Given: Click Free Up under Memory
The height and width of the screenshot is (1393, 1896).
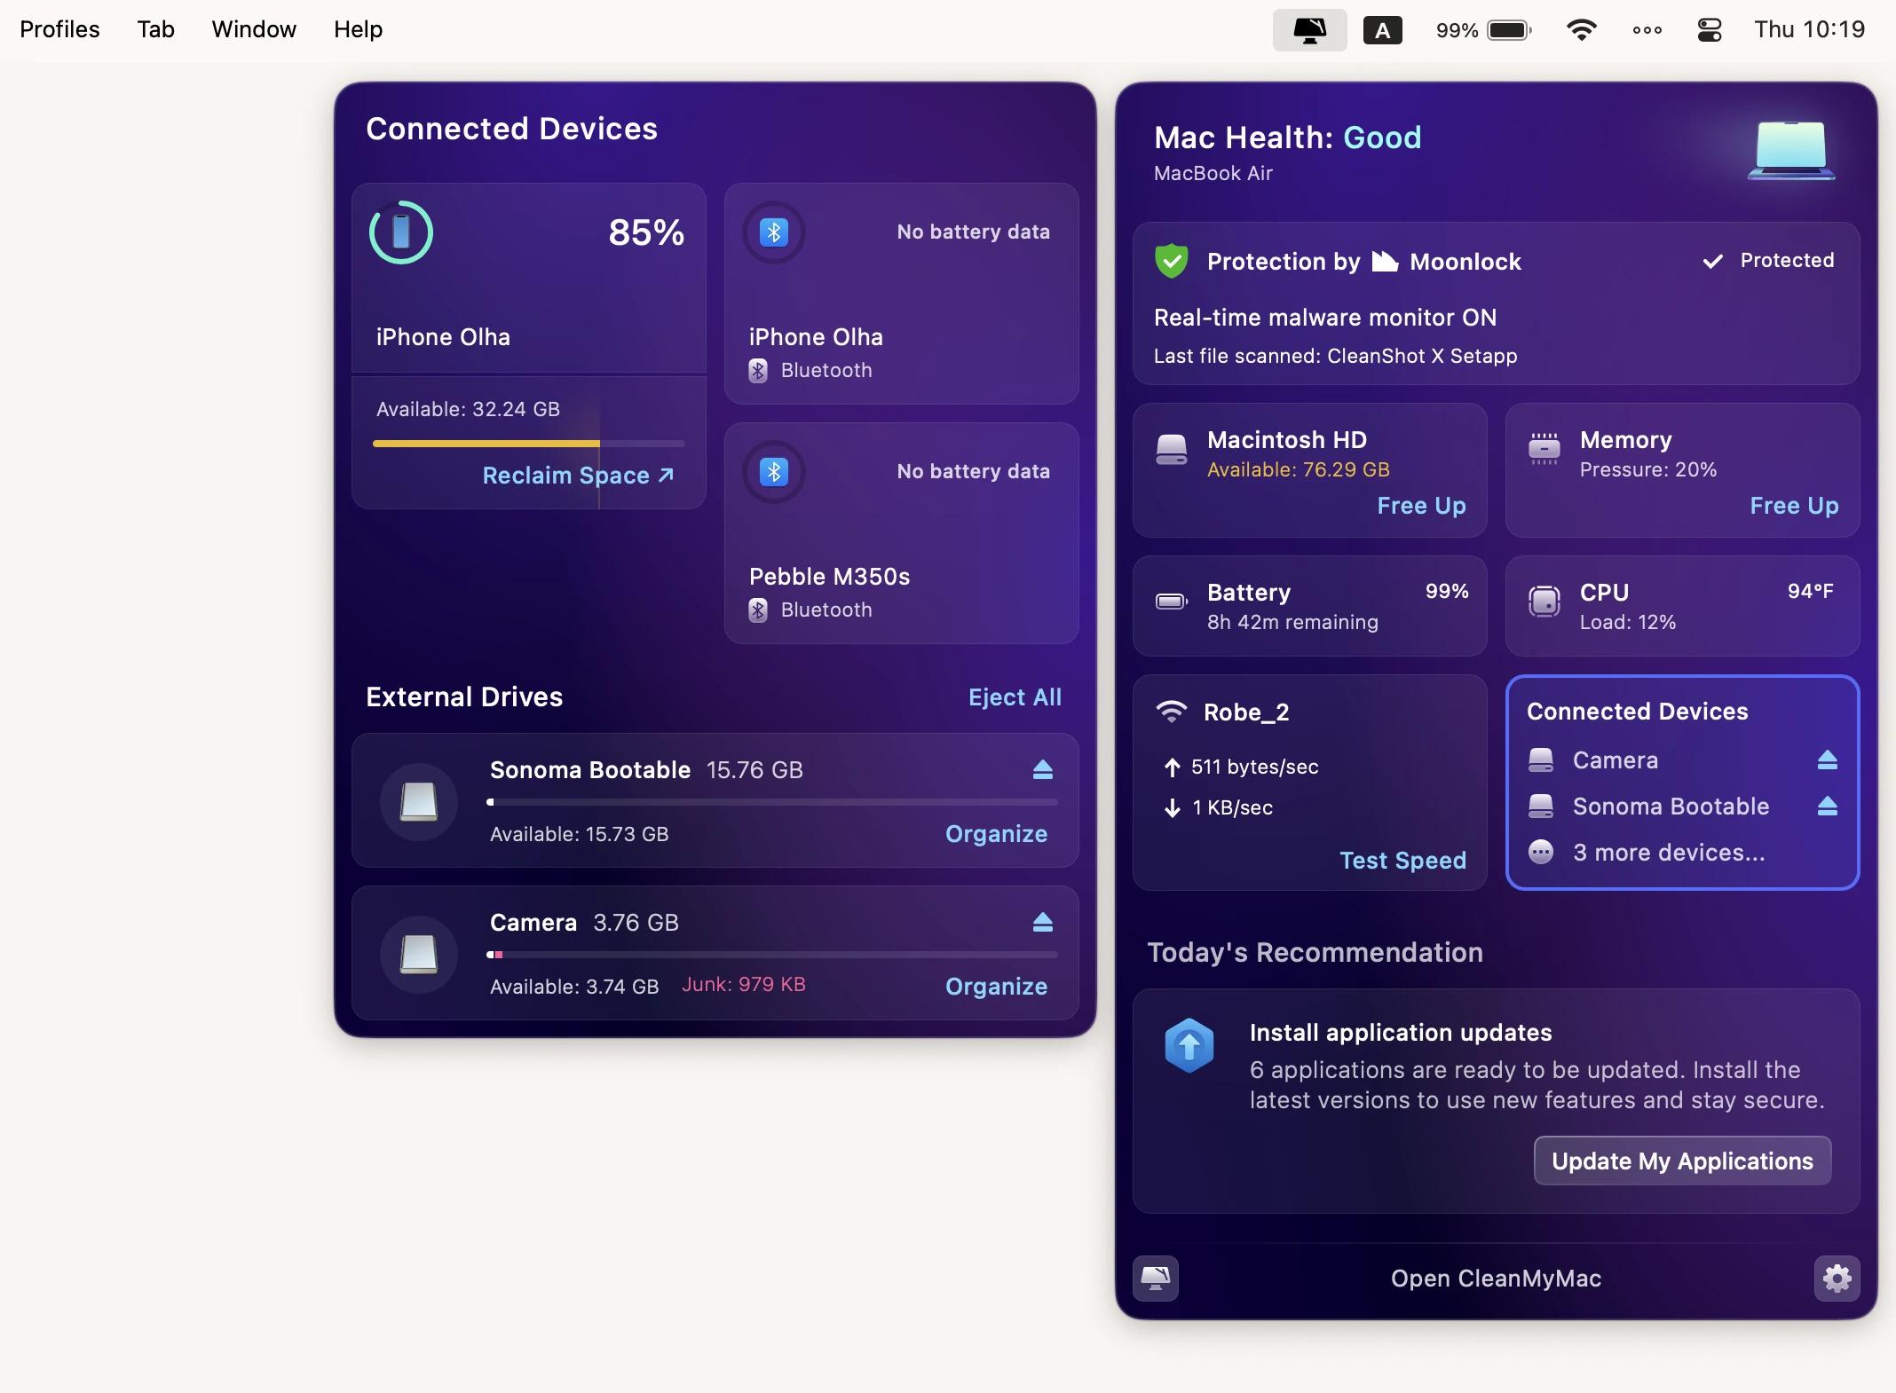Looking at the screenshot, I should [x=1794, y=506].
